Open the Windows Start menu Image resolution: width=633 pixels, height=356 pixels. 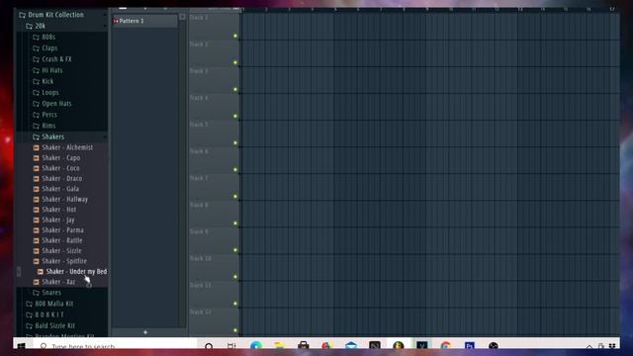tap(21, 346)
